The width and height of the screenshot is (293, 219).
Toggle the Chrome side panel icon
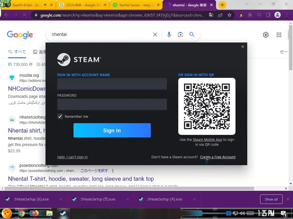click(268, 15)
